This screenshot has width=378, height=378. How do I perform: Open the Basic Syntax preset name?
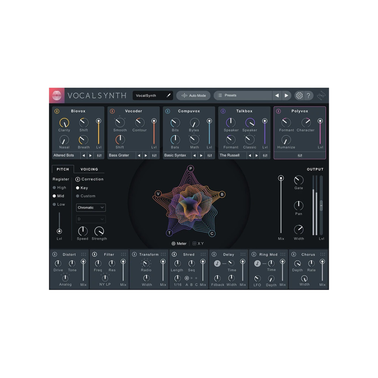click(175, 155)
